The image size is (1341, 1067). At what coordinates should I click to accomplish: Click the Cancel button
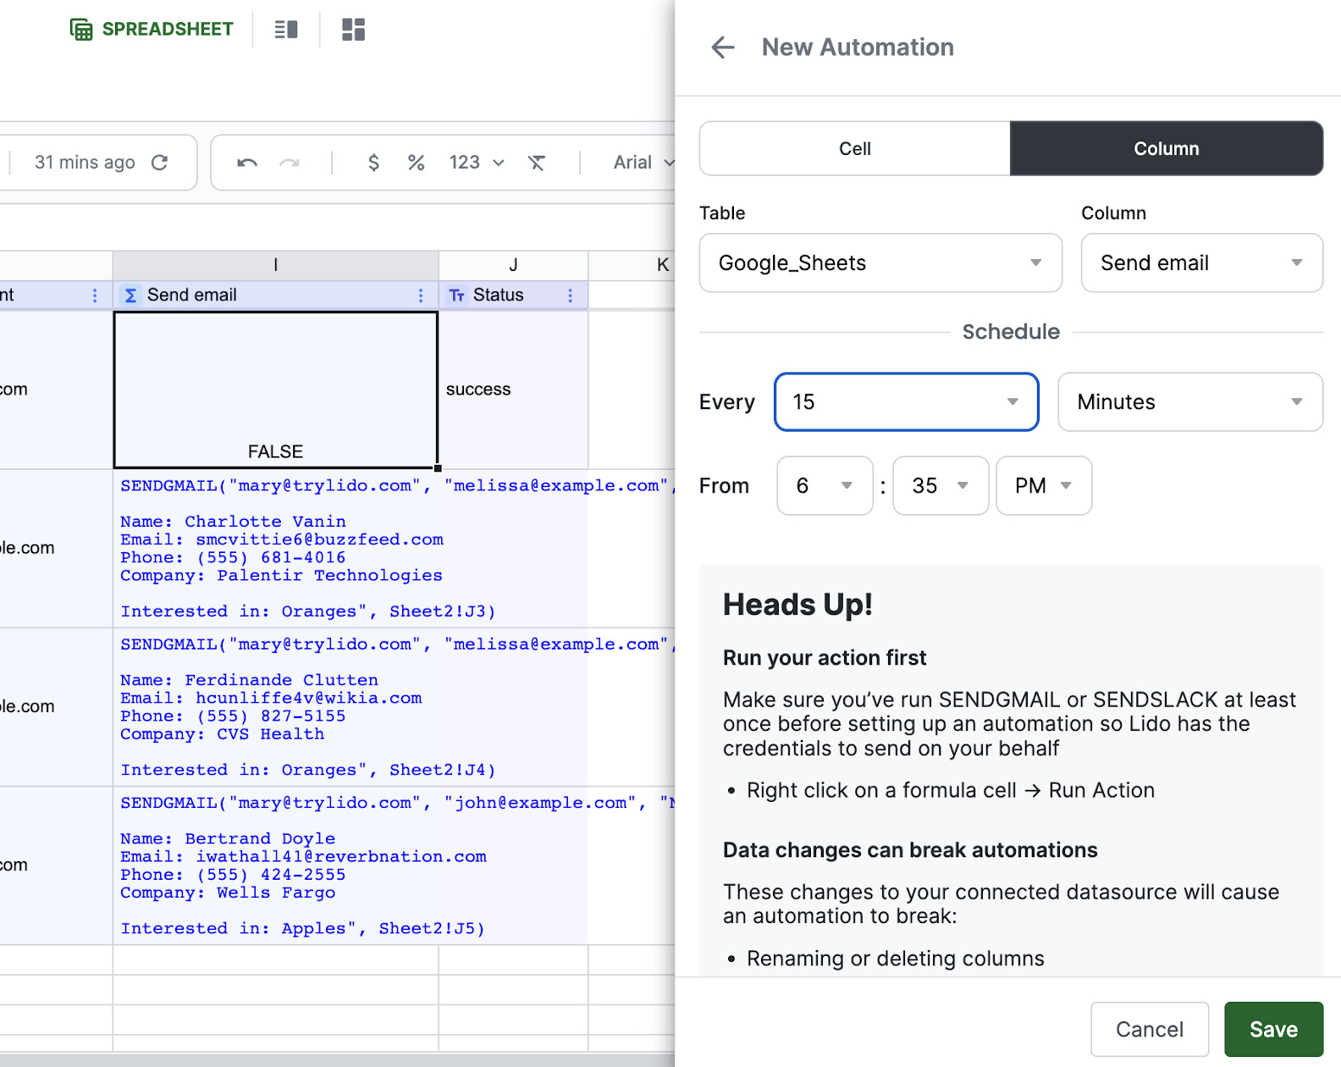[1150, 1030]
